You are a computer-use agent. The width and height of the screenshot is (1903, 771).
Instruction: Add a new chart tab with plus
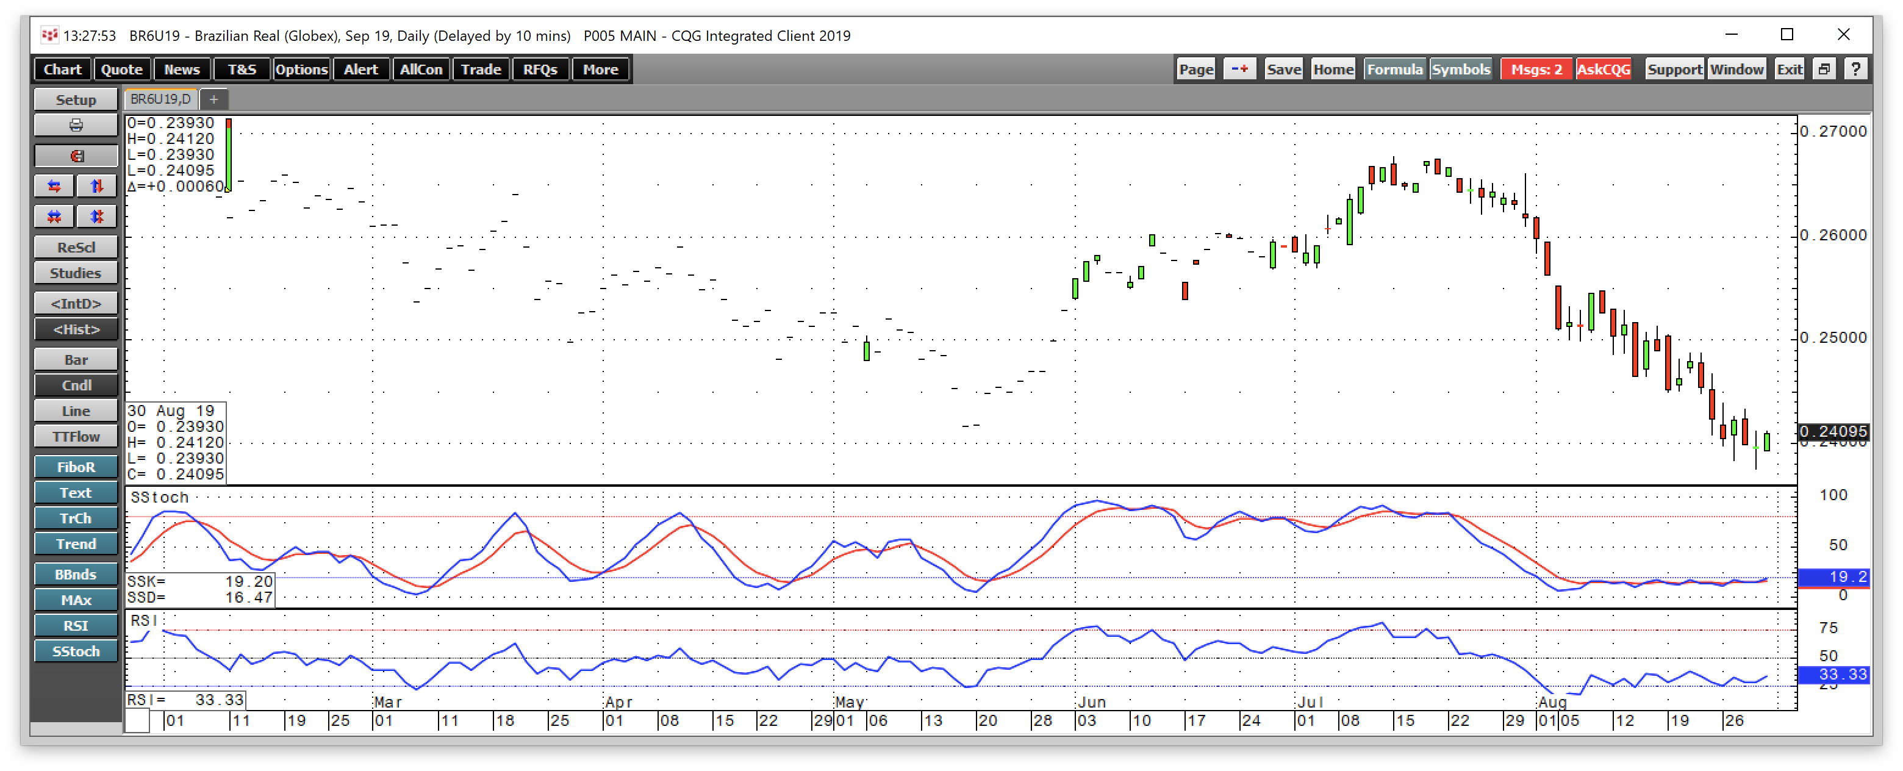[213, 99]
